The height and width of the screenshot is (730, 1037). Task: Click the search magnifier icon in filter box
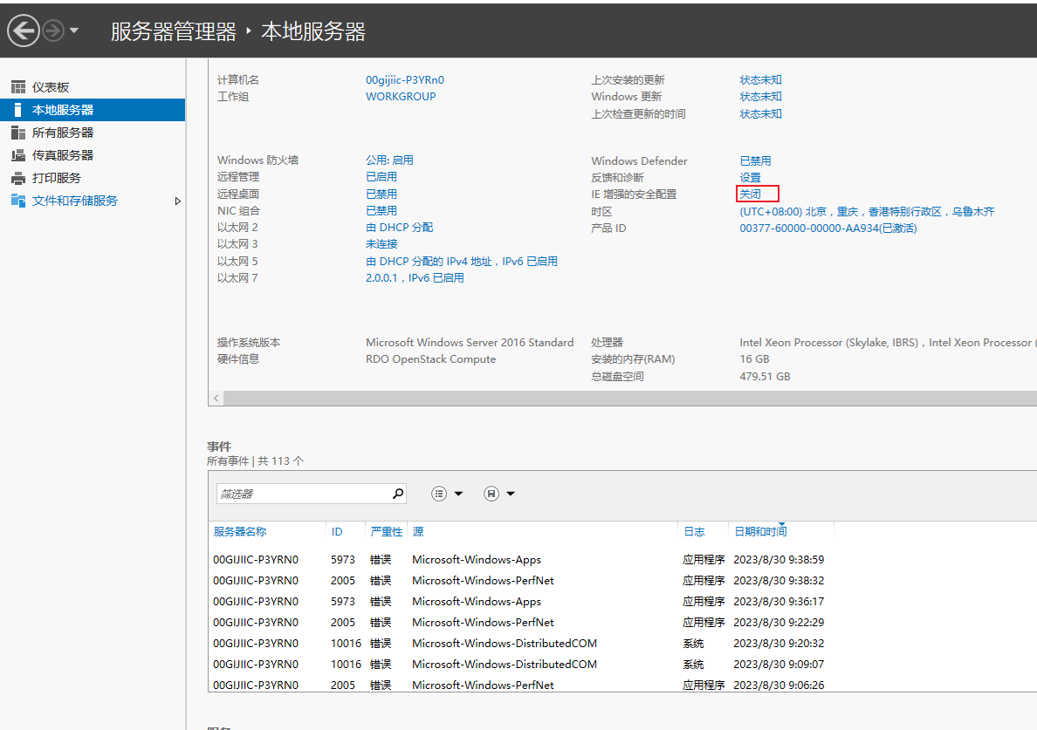398,494
